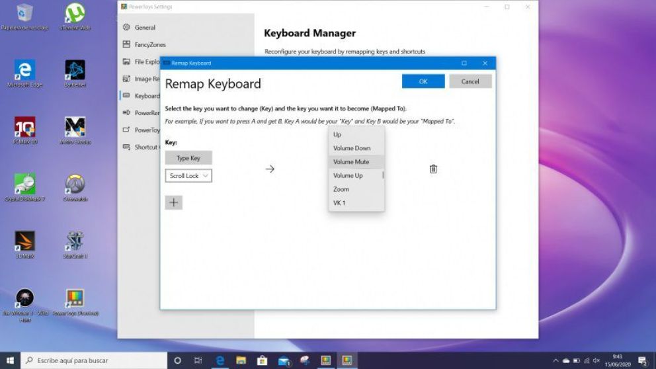Click the taskbar search box
The height and width of the screenshot is (369, 656).
(x=94, y=360)
